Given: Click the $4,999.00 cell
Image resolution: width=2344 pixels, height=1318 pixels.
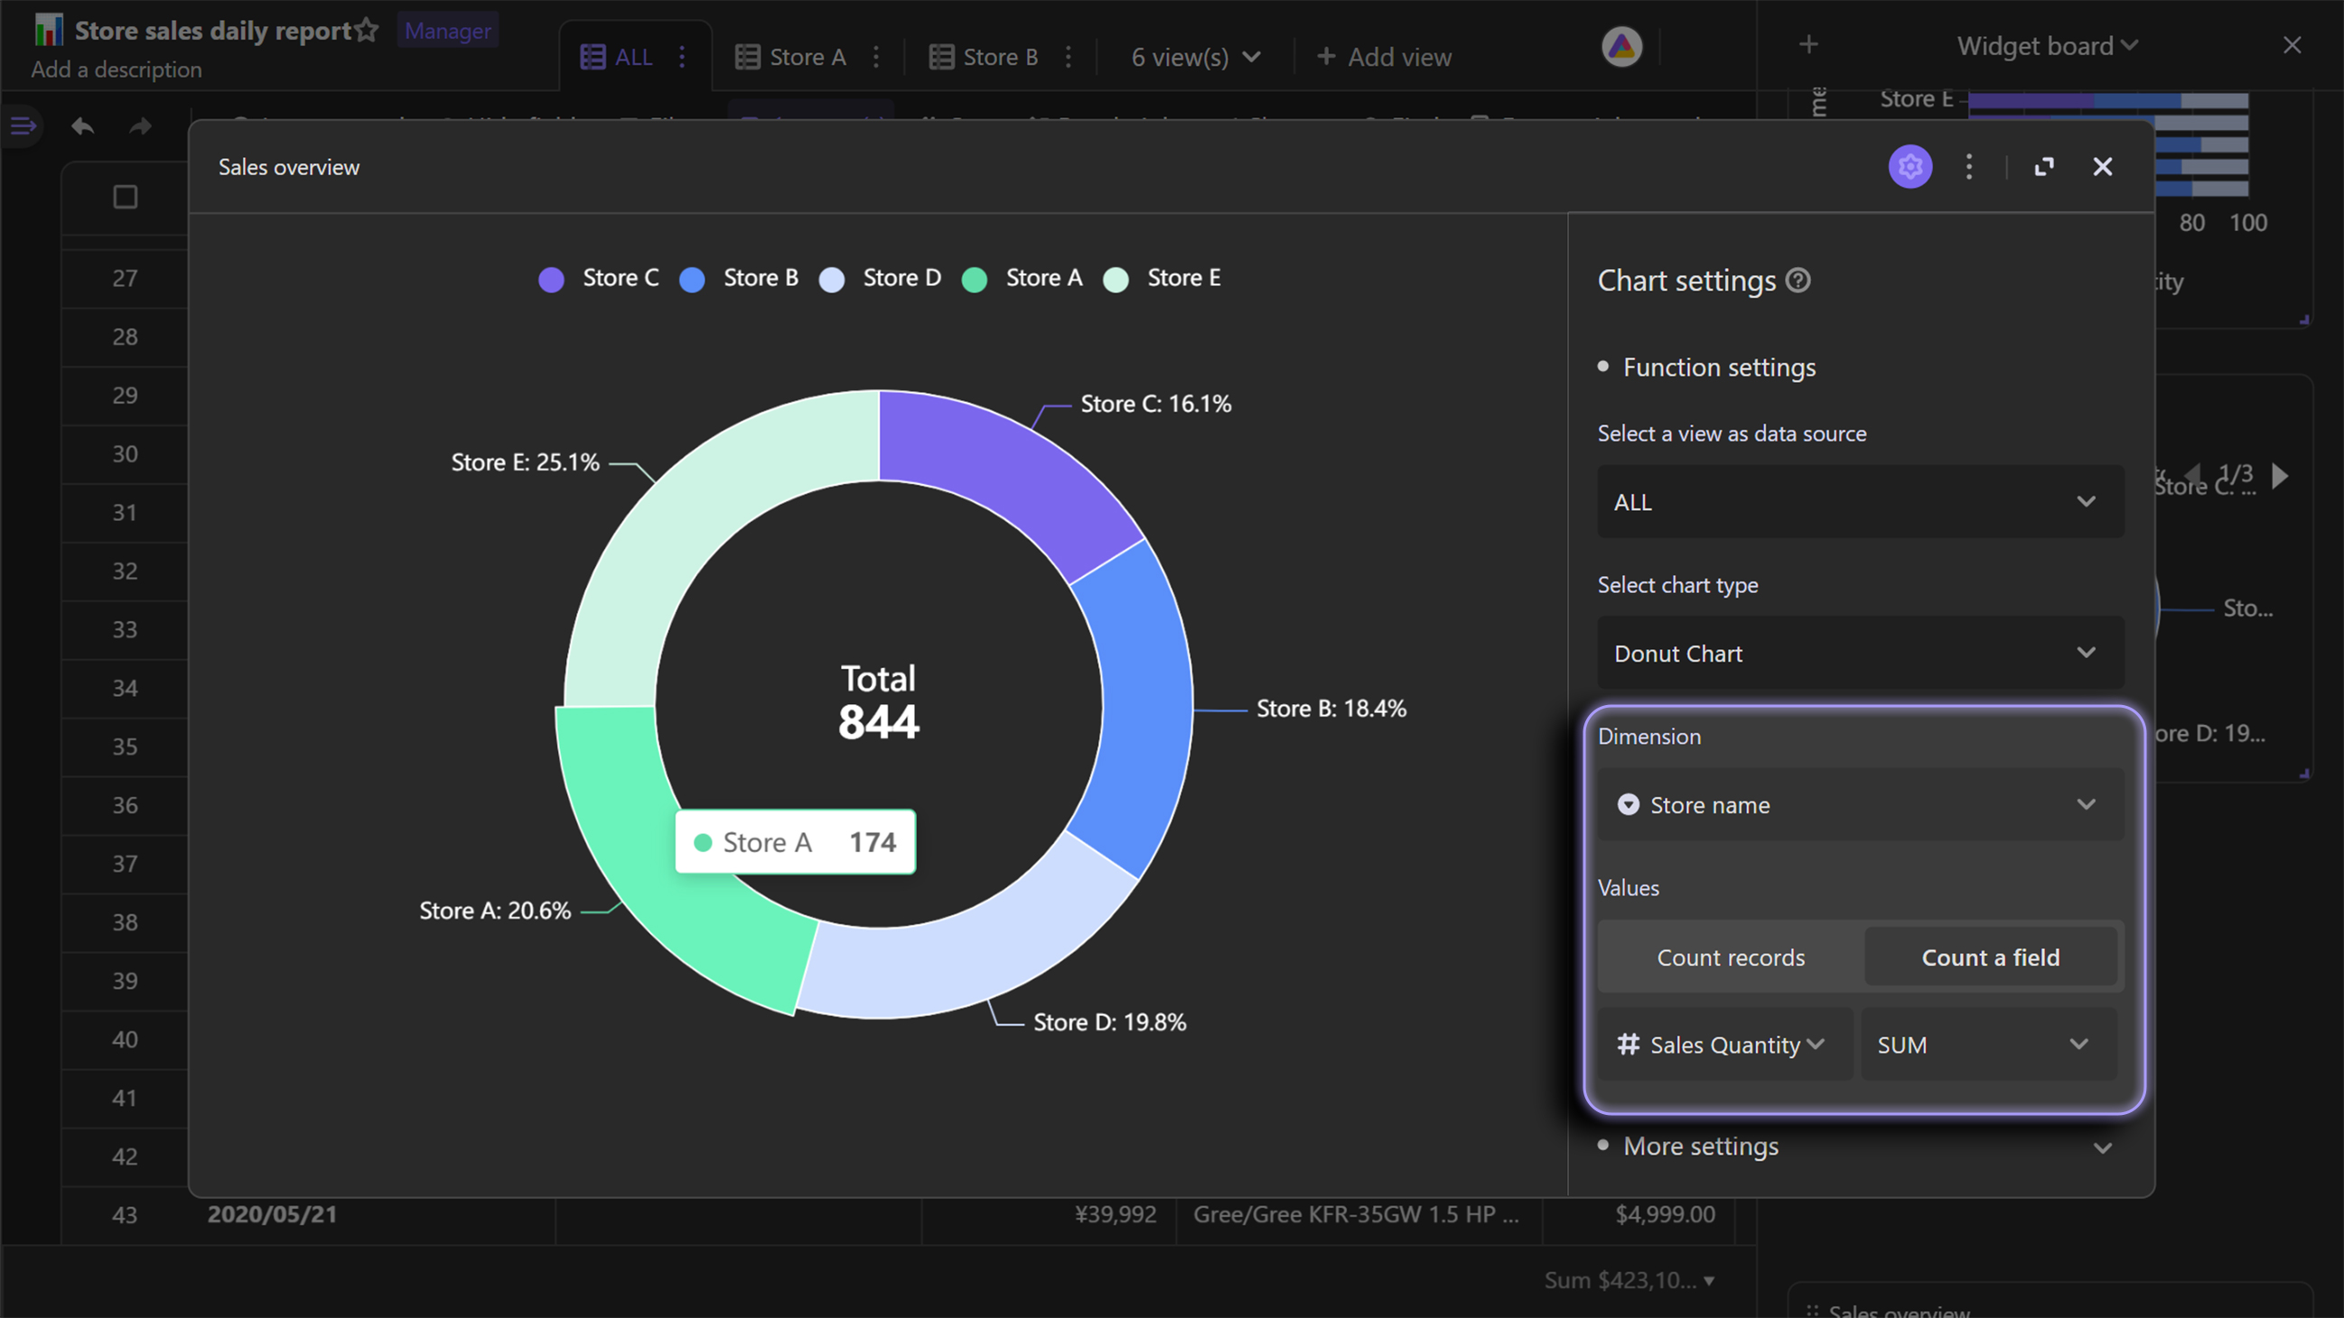Looking at the screenshot, I should pos(1665,1214).
